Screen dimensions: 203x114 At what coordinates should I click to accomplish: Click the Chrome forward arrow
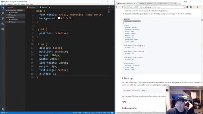click(x=120, y=7)
